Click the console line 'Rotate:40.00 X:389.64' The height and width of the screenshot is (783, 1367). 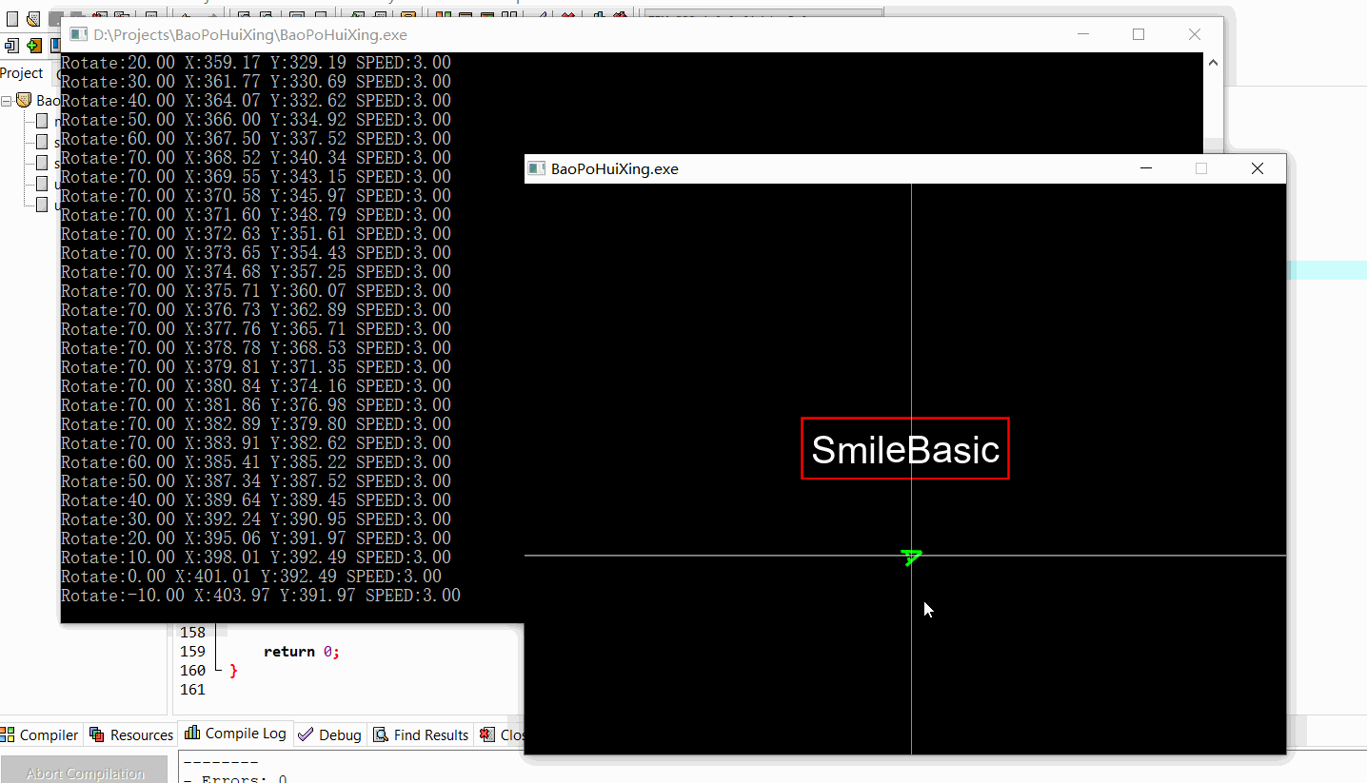coord(256,500)
